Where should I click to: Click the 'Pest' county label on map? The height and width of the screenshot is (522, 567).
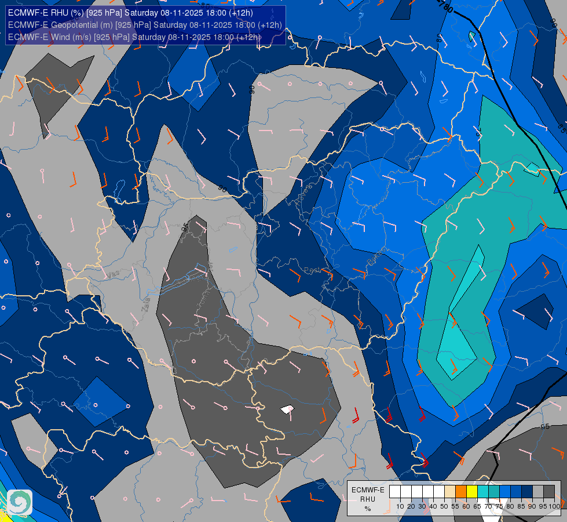click(311, 270)
